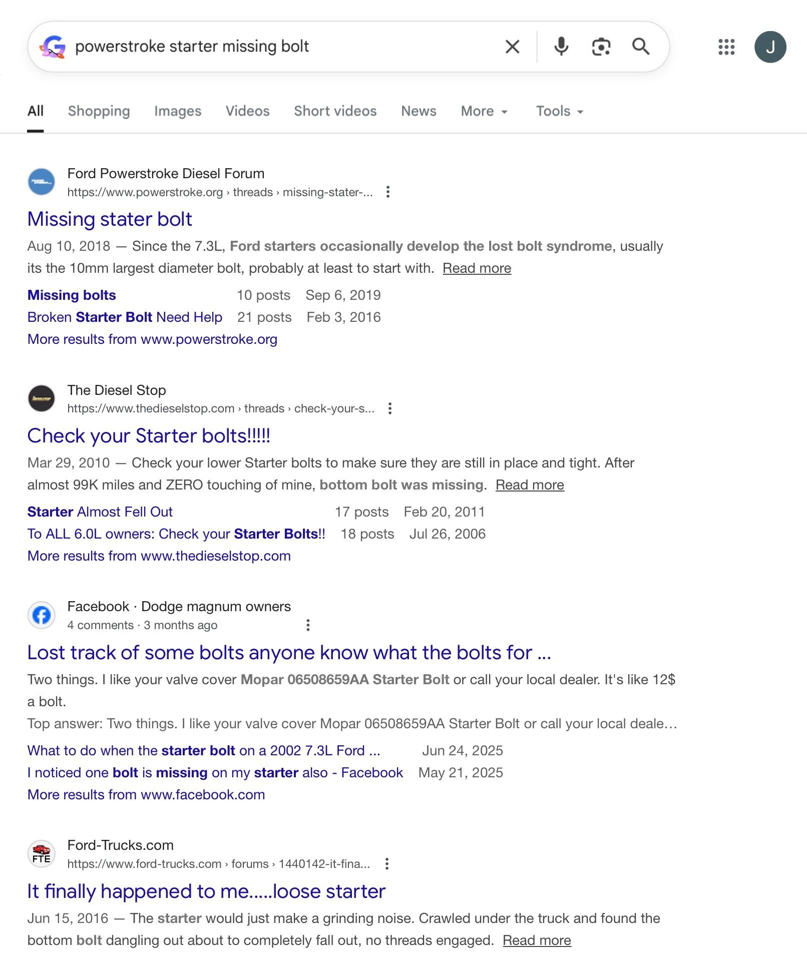Select the Shopping tab
This screenshot has height=969, width=807.
99,111
